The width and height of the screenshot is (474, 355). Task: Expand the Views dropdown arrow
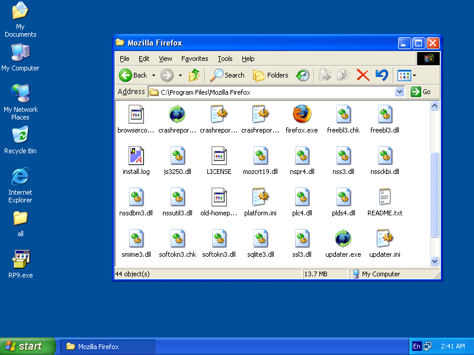pyautogui.click(x=414, y=75)
